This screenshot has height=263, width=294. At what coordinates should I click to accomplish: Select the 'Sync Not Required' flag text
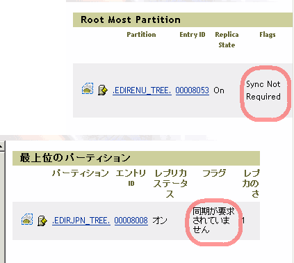coord(263,90)
